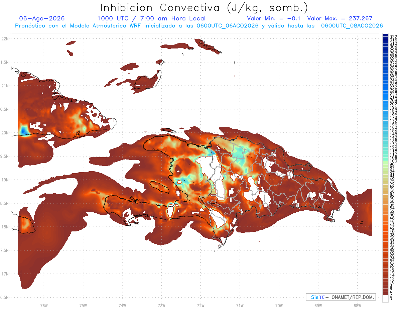This screenshot has width=401, height=310.
Task: Click the "1.5N" latitude label
Action: [5, 62]
